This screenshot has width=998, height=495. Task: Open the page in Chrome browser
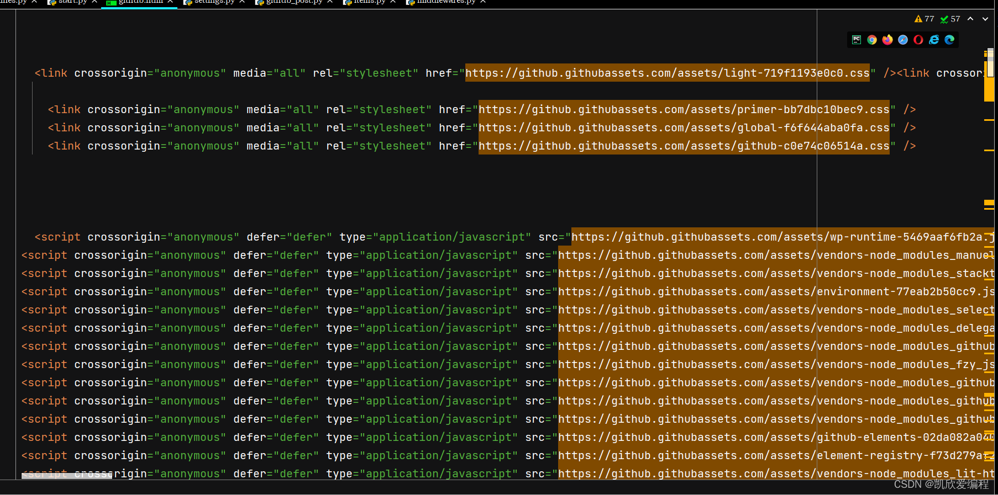(872, 40)
